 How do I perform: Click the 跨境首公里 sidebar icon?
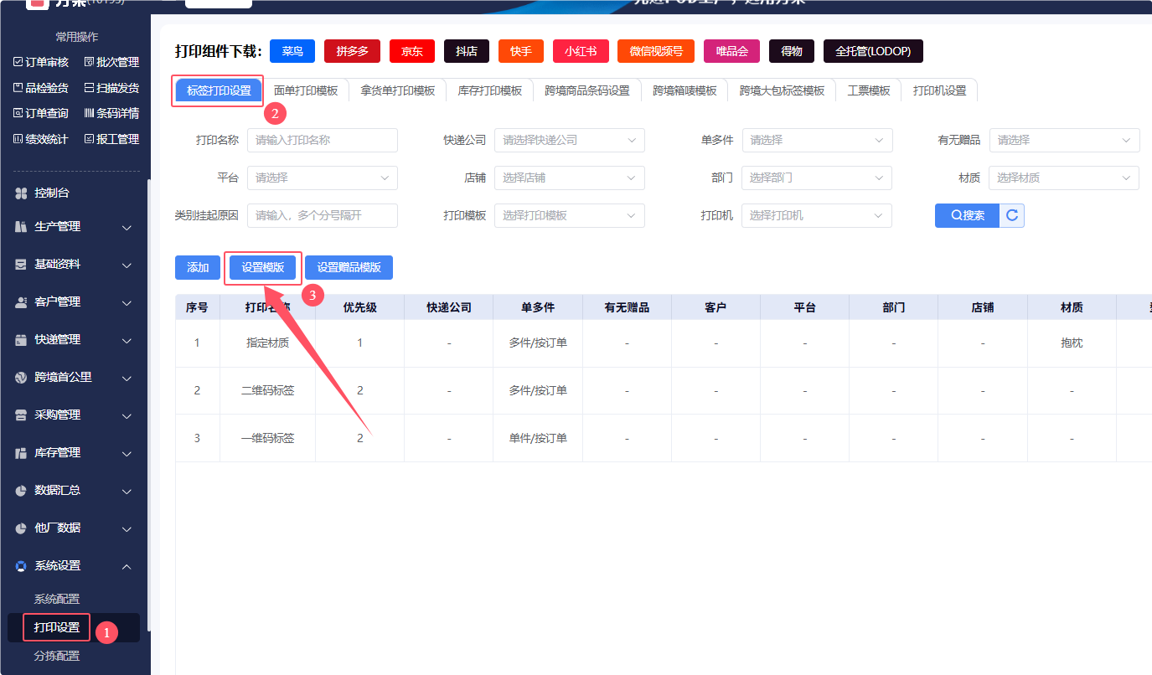coord(22,378)
